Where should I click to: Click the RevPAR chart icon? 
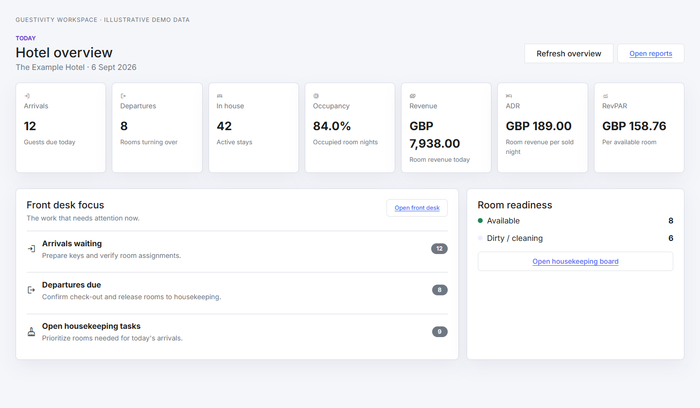(605, 96)
